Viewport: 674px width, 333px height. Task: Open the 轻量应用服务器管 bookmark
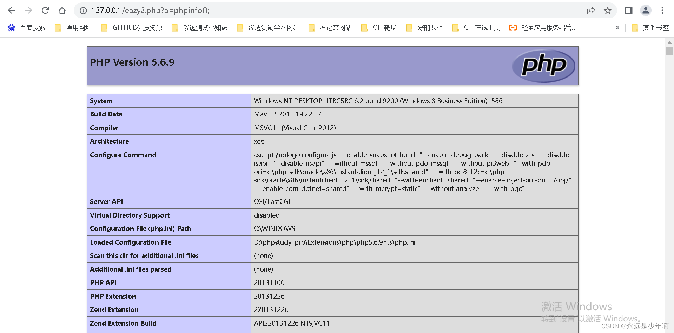coord(543,28)
